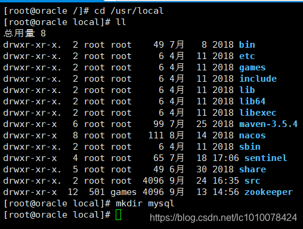The image size is (303, 229).
Task: Select the 'lib' directory name
Action: (247, 90)
